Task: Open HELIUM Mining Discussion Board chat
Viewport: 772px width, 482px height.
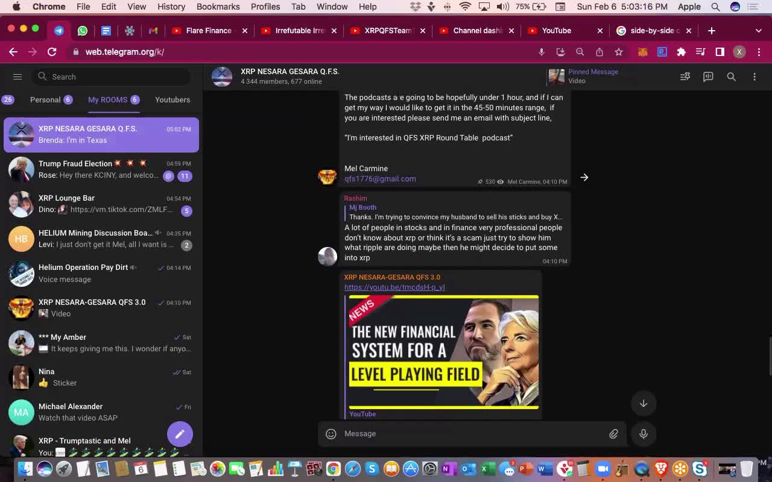Action: click(101, 239)
